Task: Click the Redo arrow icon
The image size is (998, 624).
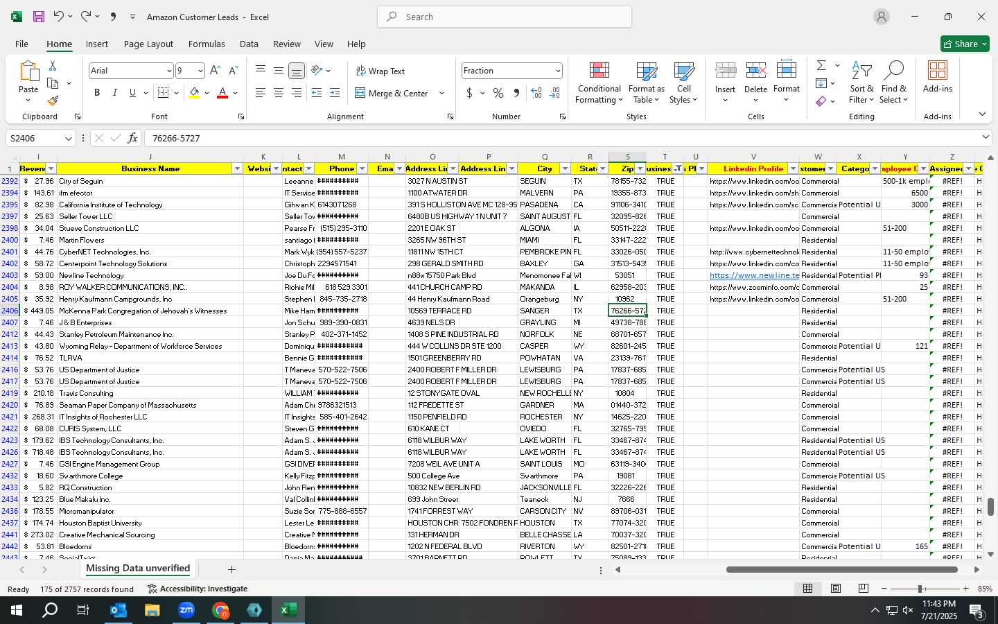Action: click(86, 17)
